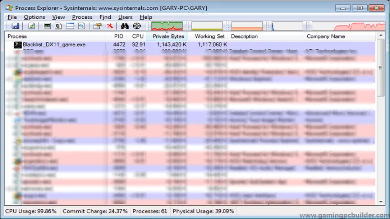Click Processes: 61 in status bar

pyautogui.click(x=150, y=211)
